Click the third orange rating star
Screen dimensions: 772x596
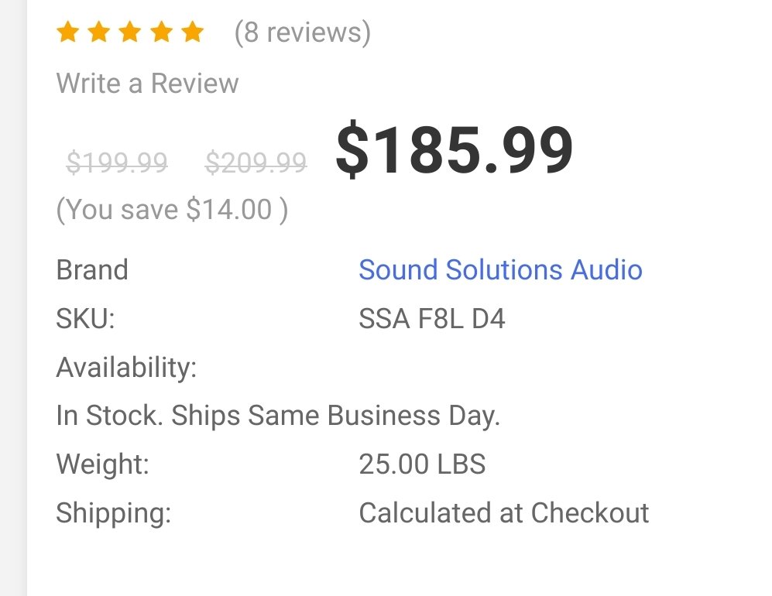click(130, 33)
